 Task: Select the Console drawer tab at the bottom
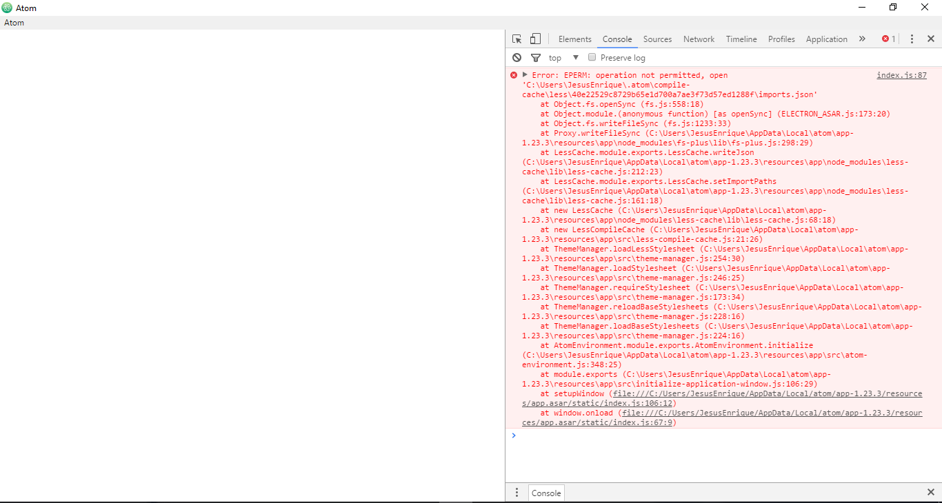point(546,493)
